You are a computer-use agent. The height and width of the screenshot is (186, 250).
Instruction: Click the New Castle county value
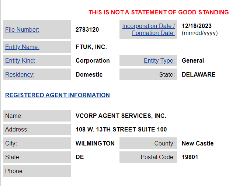tap(198, 143)
